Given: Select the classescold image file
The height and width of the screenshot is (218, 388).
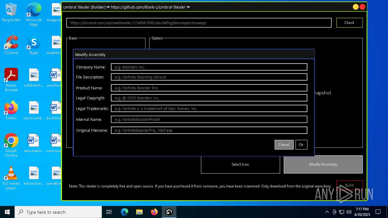Looking at the screenshot, I should [34, 111].
